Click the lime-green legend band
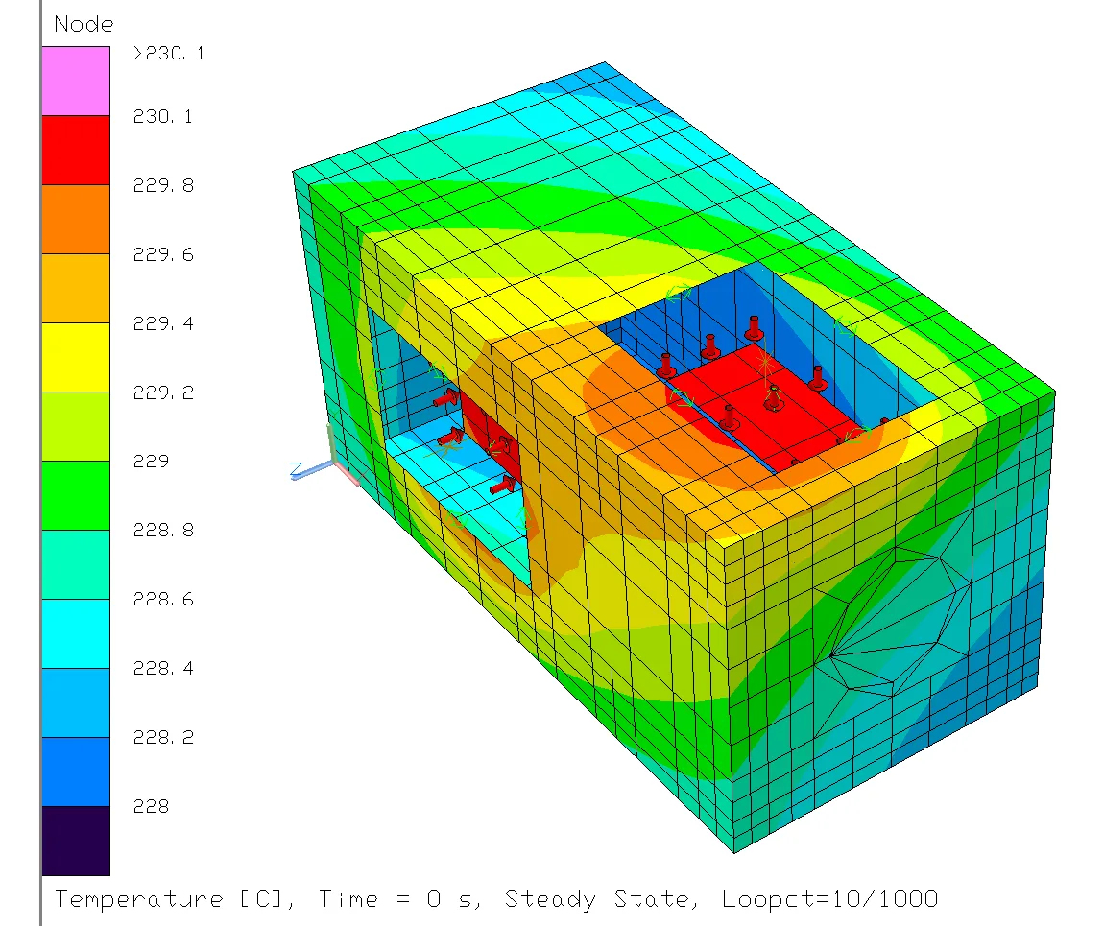This screenshot has height=926, width=1104. coord(76,426)
